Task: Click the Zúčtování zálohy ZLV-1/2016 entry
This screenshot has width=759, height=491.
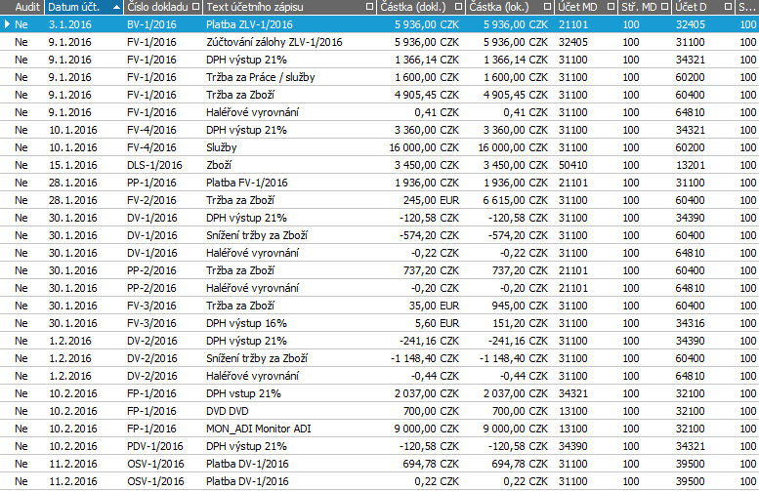Action: point(274,42)
